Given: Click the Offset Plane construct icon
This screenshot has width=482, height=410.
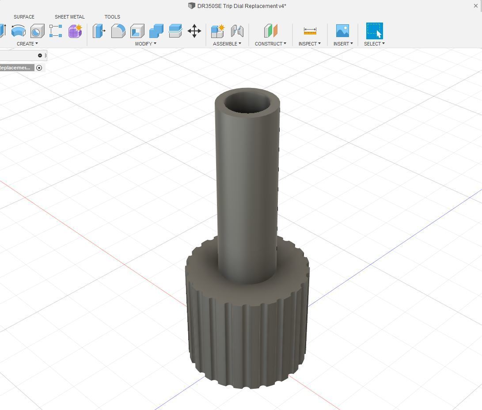Looking at the screenshot, I should click(270, 31).
